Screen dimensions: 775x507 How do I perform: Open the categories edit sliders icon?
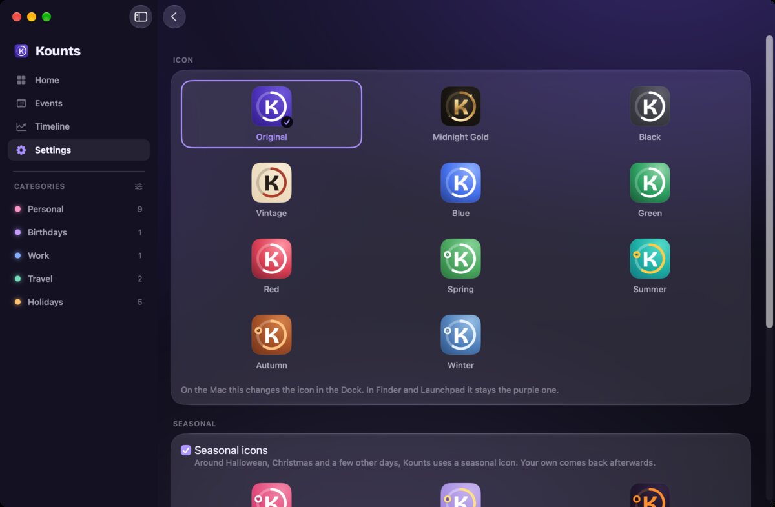pyautogui.click(x=139, y=186)
